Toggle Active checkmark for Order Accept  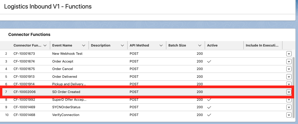(209, 61)
